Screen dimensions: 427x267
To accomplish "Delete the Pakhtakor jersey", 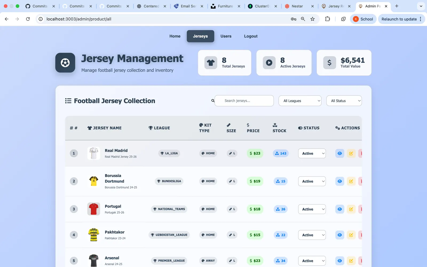I will [360, 235].
